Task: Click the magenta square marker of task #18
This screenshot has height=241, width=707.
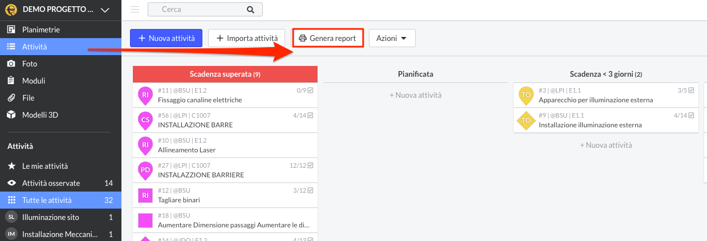Action: coord(145,221)
